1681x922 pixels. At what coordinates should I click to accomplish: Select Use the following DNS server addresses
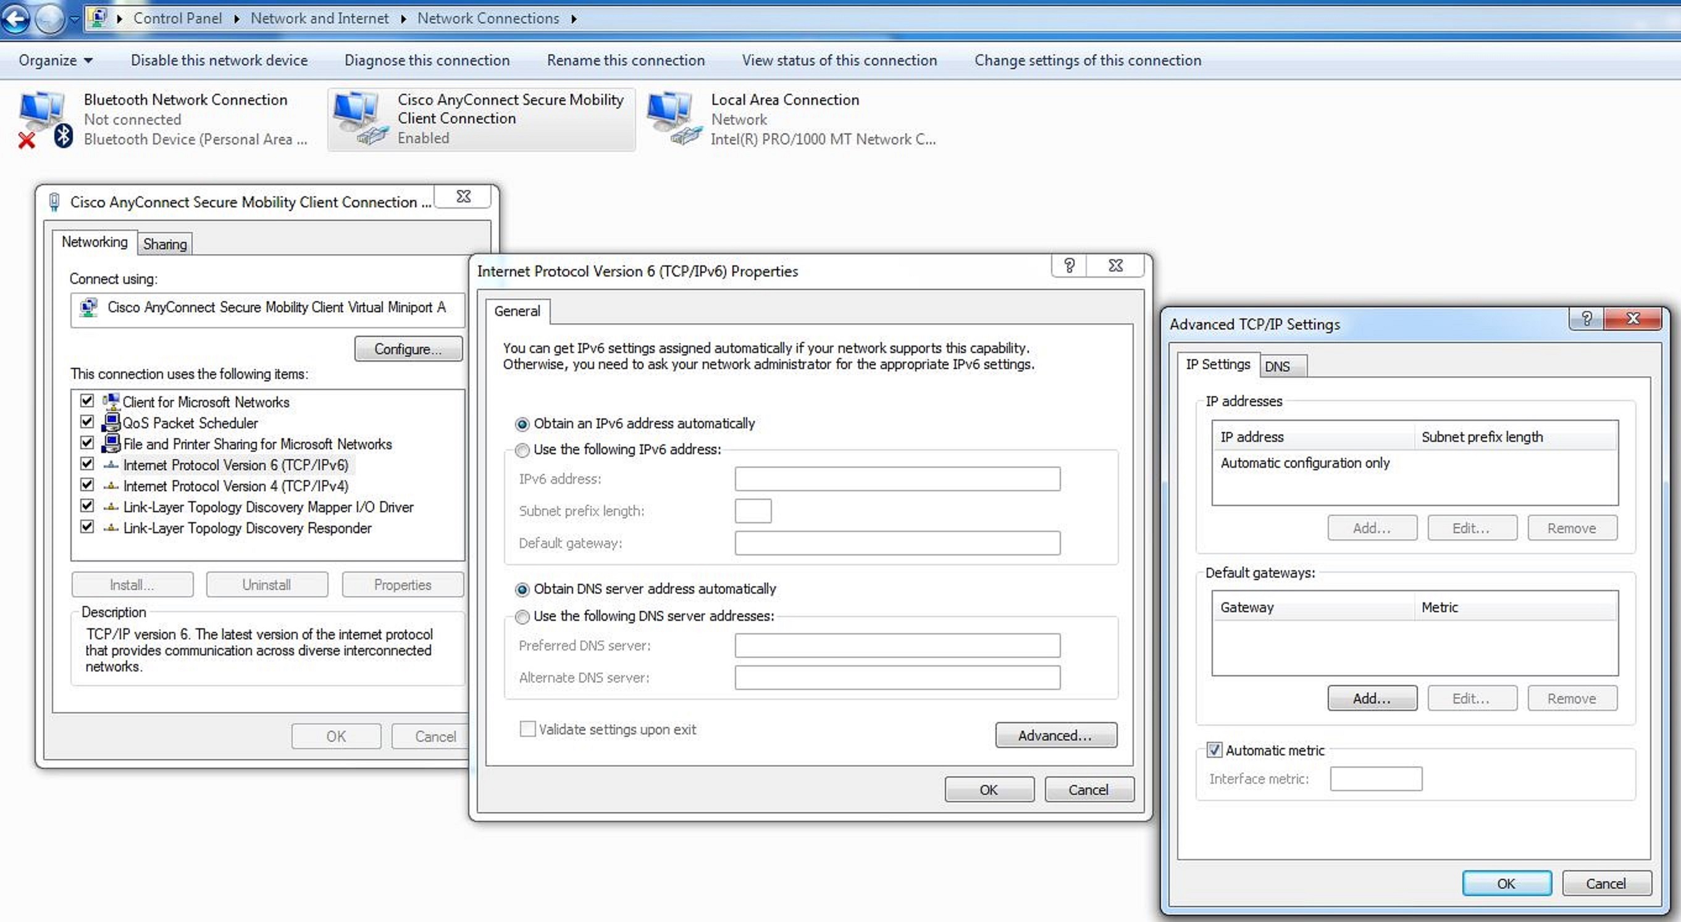[x=522, y=617]
